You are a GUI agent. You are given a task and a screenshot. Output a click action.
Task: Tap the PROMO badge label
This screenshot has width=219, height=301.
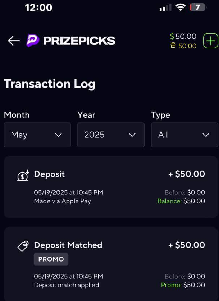pyautogui.click(x=51, y=259)
